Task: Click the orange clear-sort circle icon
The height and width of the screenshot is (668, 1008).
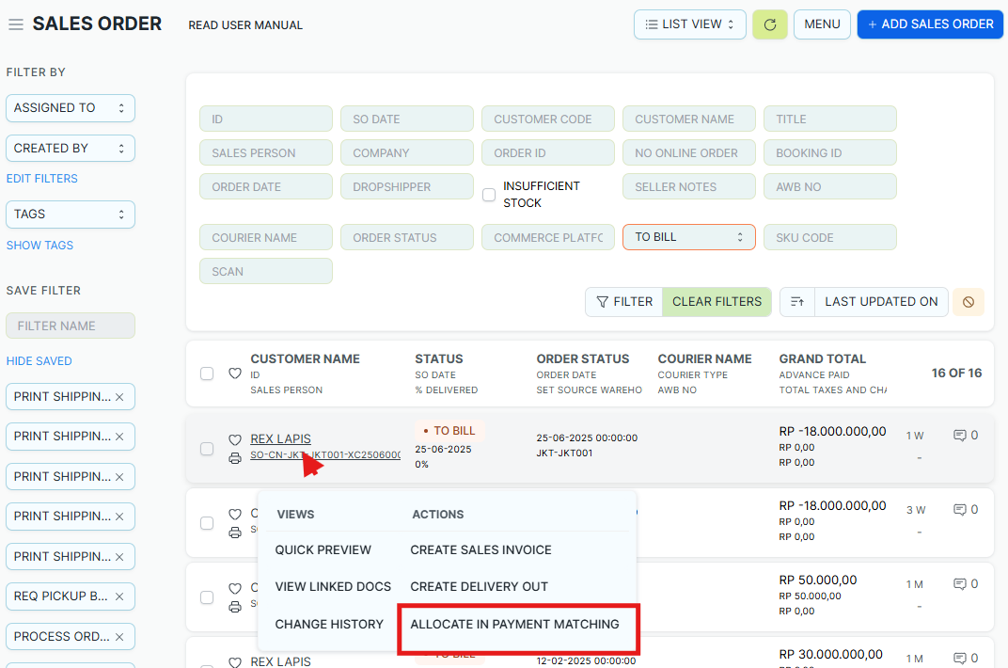Action: 969,301
